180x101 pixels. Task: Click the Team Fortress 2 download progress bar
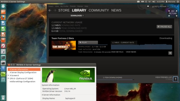click(93, 45)
